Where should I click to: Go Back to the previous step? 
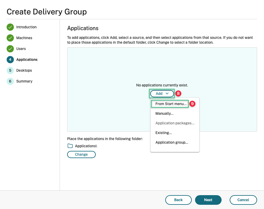178,200
